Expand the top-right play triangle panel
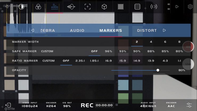The image size is (197, 111). pyautogui.click(x=177, y=7)
